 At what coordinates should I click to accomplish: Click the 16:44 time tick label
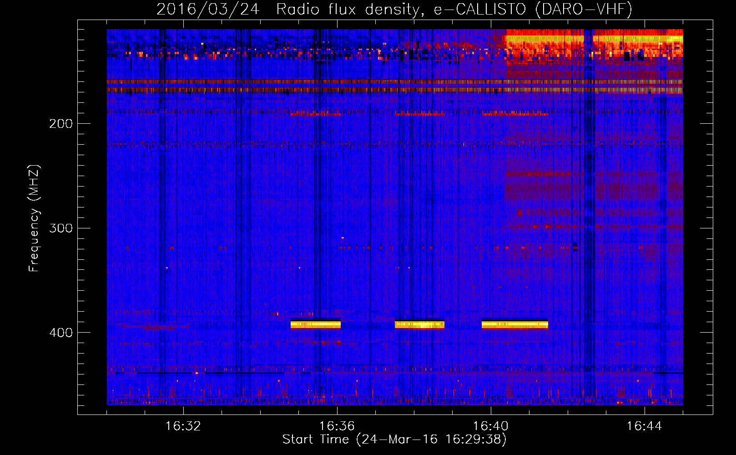(645, 426)
